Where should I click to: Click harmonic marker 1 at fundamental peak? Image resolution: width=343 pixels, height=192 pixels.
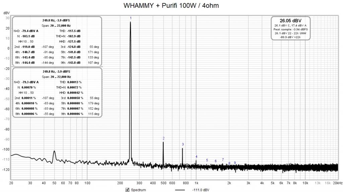(x=131, y=18)
